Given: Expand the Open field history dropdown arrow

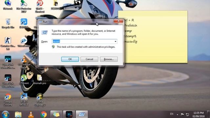Looking at the screenshot, I should pyautogui.click(x=115, y=42).
